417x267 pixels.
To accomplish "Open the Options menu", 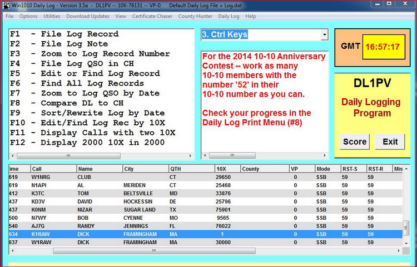I will 28,16.
